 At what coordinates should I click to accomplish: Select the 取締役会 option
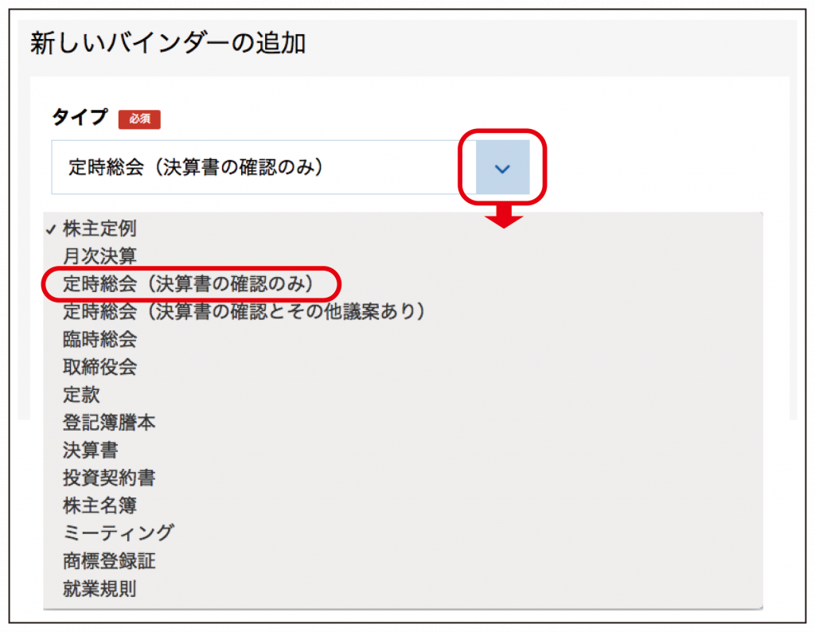click(99, 367)
